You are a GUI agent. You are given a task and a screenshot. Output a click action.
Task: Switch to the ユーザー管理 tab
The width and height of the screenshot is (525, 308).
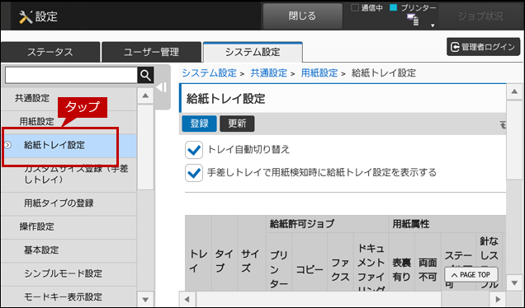point(151,52)
